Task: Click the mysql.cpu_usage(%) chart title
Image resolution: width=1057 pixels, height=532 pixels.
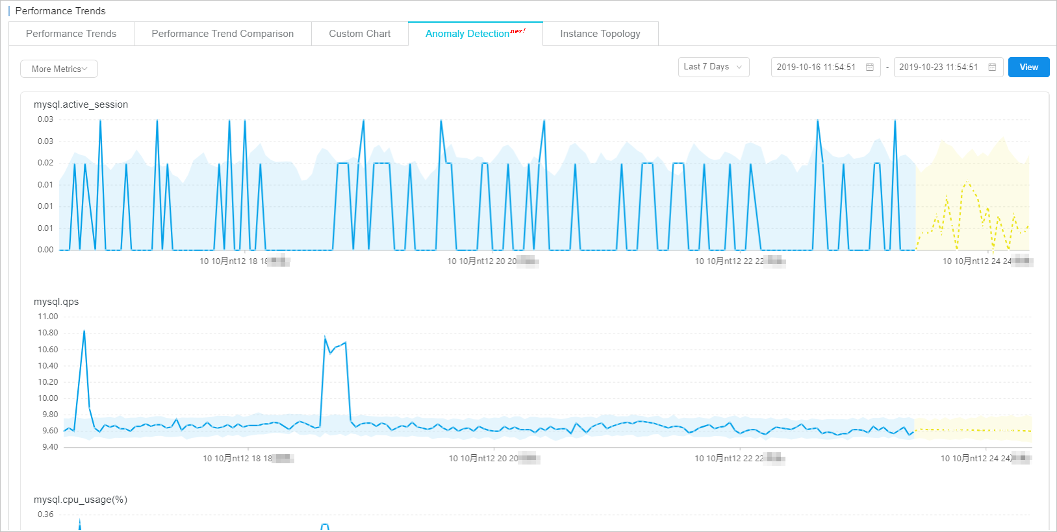Action: click(81, 500)
